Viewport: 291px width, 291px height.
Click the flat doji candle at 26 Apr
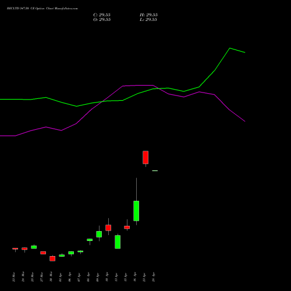tap(155, 171)
